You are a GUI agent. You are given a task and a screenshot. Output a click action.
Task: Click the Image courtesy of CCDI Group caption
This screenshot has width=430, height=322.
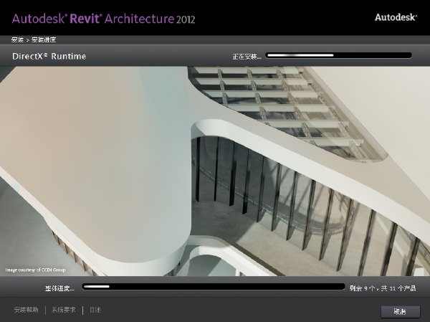[x=35, y=270]
